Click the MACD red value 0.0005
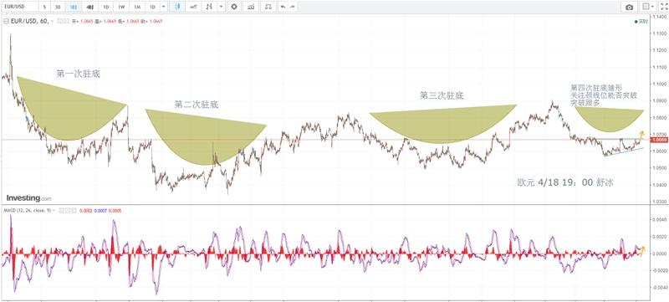 [x=115, y=211]
